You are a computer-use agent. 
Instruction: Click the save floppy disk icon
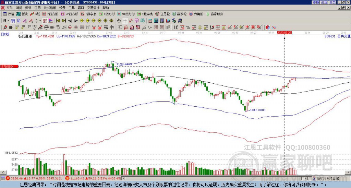point(168,21)
